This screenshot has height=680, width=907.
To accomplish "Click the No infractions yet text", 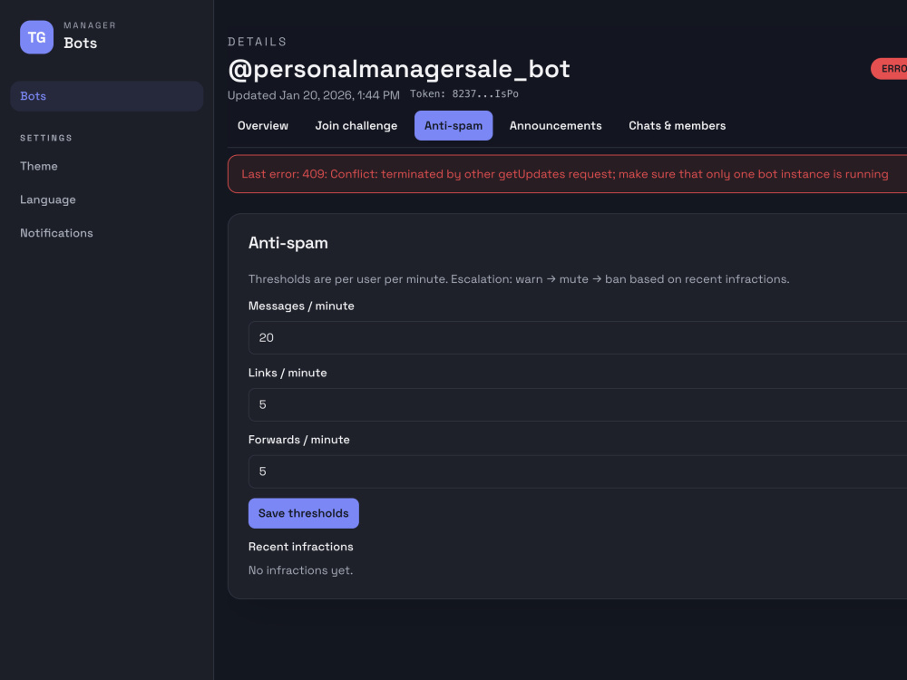I will point(301,570).
